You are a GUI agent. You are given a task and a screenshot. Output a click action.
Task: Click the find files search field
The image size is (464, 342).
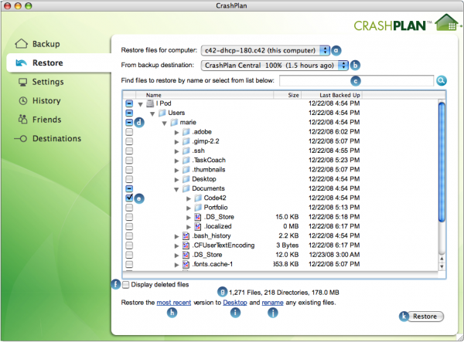pyautogui.click(x=357, y=80)
